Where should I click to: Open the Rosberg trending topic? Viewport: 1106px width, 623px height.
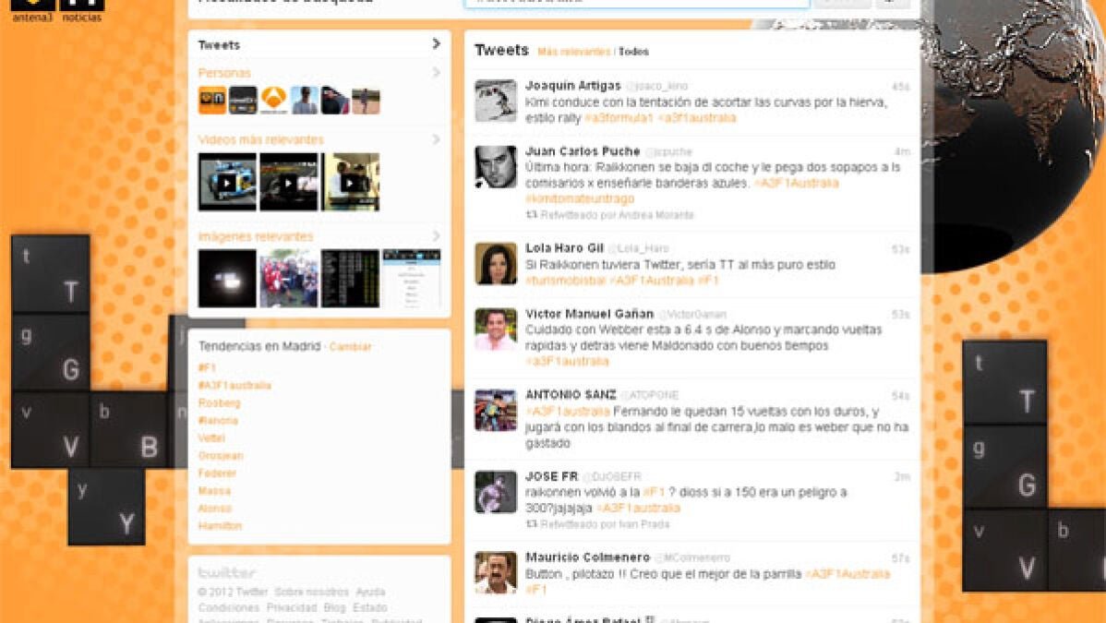tap(219, 403)
